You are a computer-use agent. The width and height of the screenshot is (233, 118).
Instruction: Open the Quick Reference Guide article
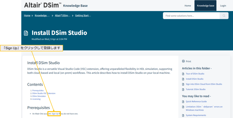[x=196, y=101]
